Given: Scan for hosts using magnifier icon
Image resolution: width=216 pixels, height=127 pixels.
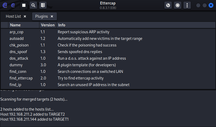Looking at the screenshot, I should (33, 5).
